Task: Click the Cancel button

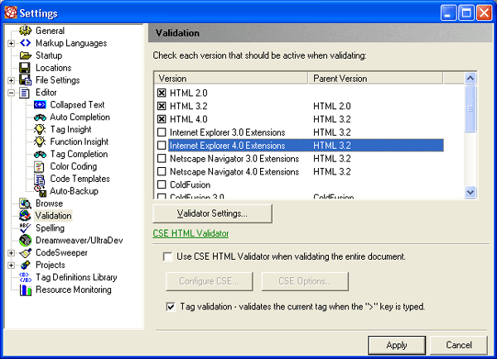Action: pos(458,345)
